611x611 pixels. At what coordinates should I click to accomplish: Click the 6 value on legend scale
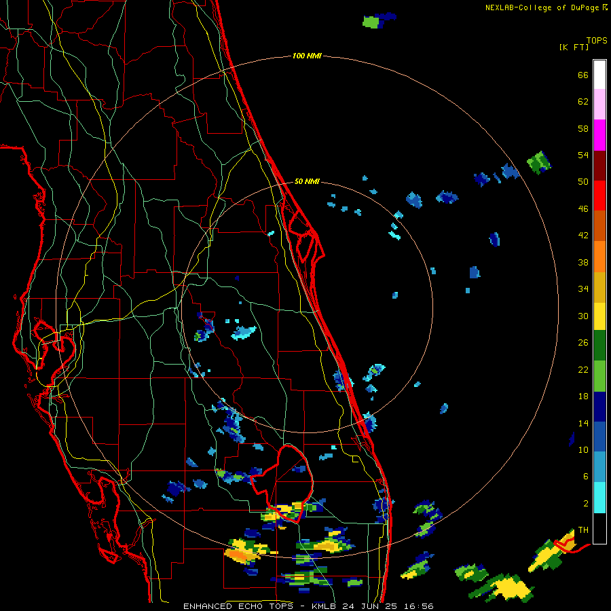[x=586, y=477]
